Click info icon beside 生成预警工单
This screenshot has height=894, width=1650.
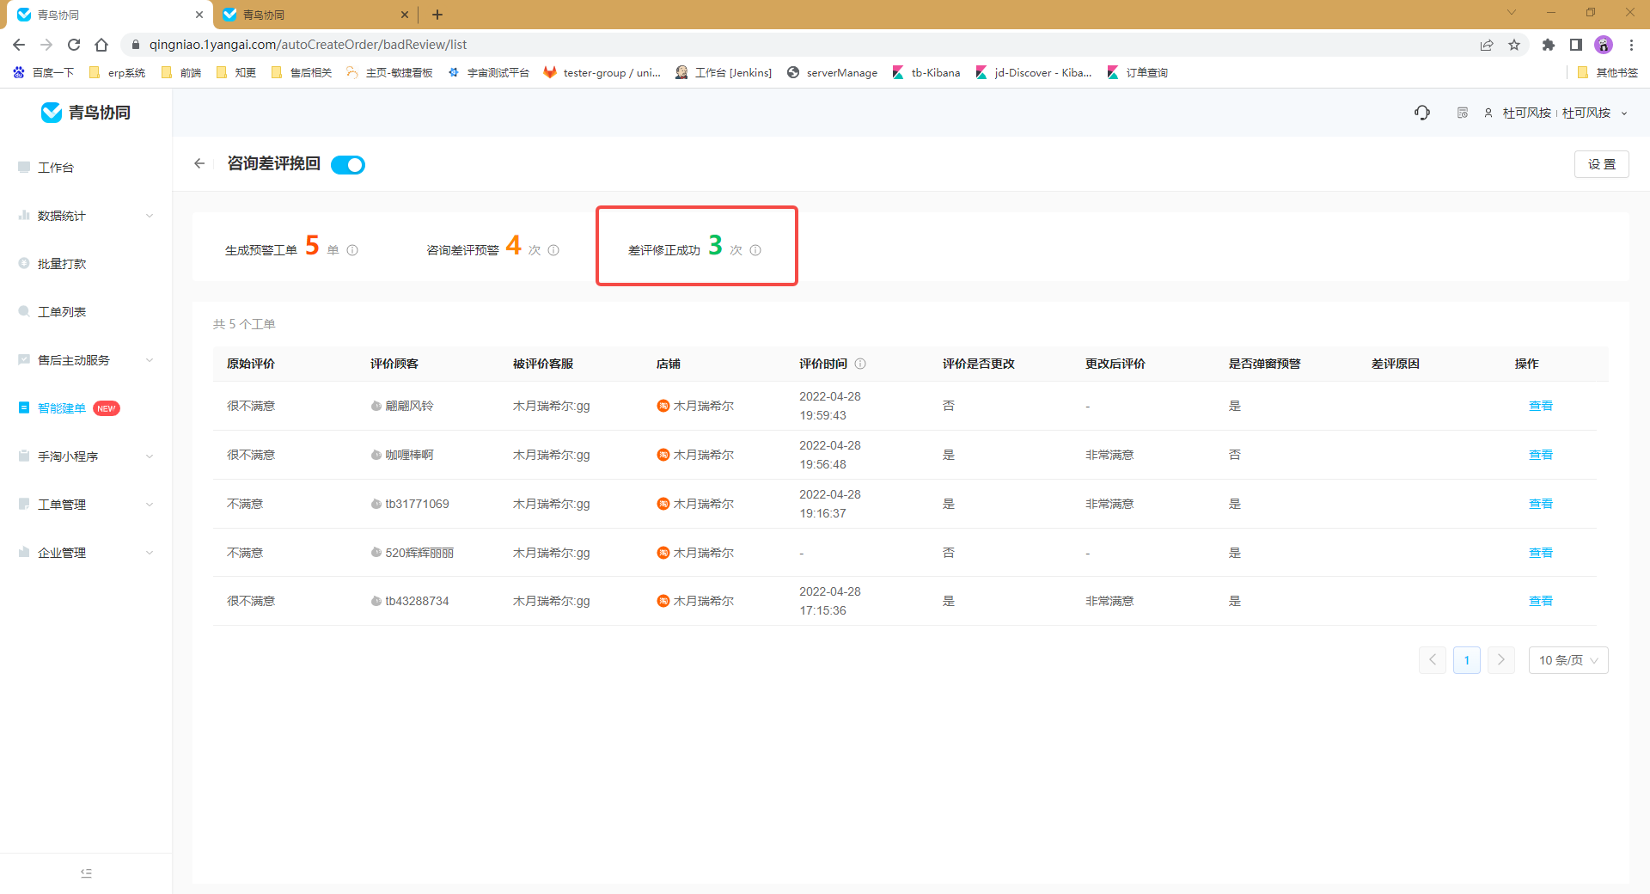coord(352,250)
